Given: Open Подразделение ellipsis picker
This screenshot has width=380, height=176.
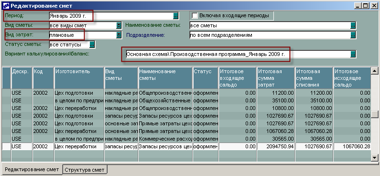Looking at the screenshot, I should (353, 35).
